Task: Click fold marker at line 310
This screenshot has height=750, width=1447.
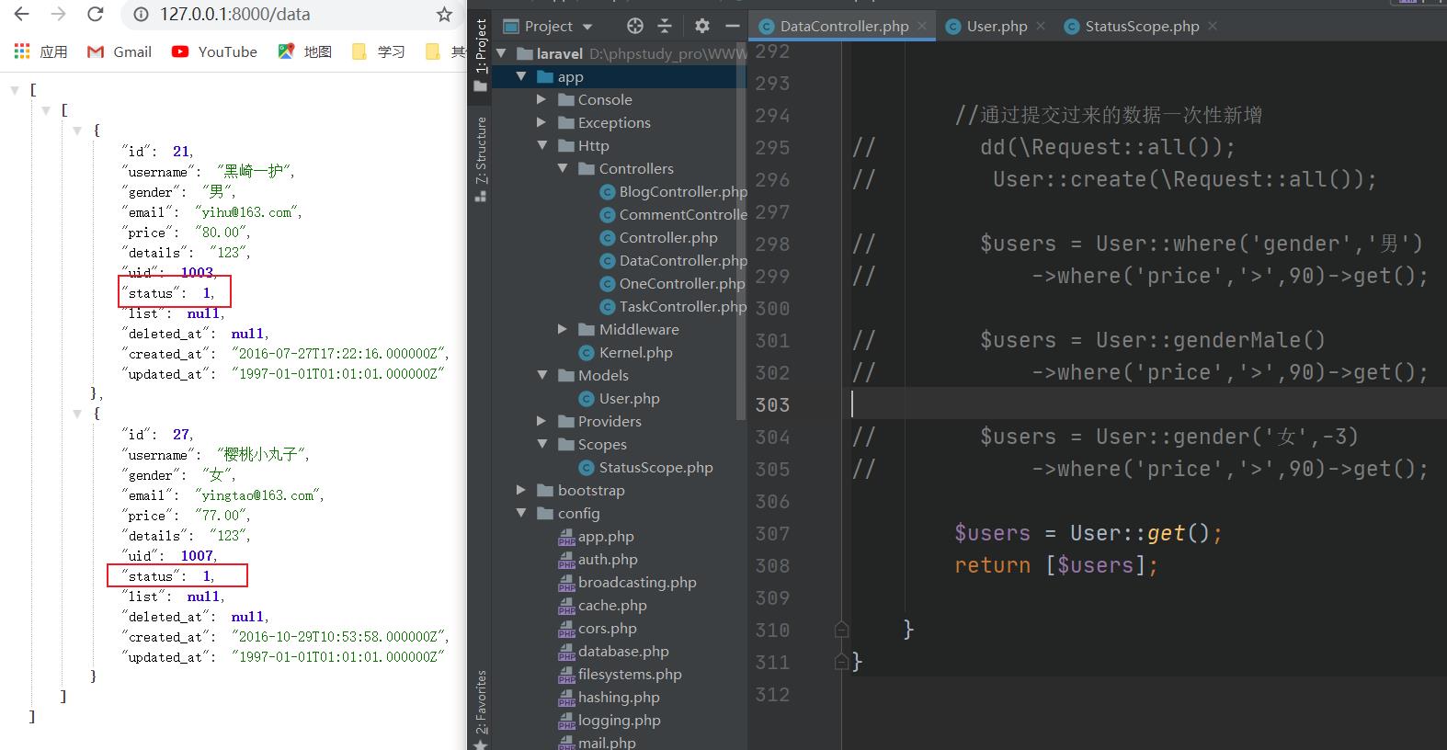Action: [x=841, y=630]
